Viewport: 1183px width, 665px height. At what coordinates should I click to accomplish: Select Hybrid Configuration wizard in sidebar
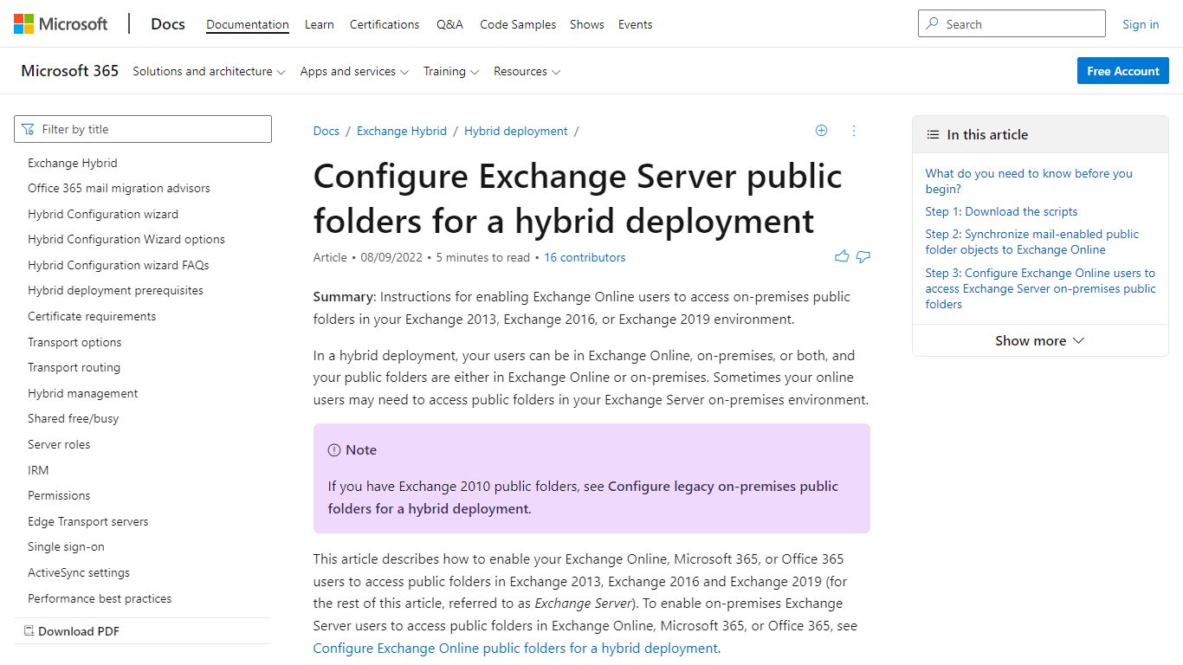click(x=103, y=214)
